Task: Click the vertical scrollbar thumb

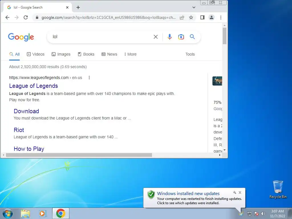Action: tap(224, 36)
